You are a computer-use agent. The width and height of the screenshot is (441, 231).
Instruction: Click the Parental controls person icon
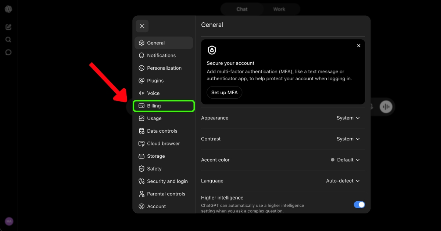click(x=141, y=194)
